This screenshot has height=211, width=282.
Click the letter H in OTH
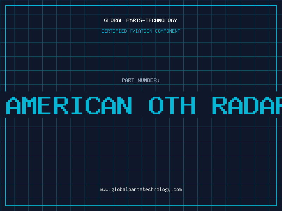point(188,105)
